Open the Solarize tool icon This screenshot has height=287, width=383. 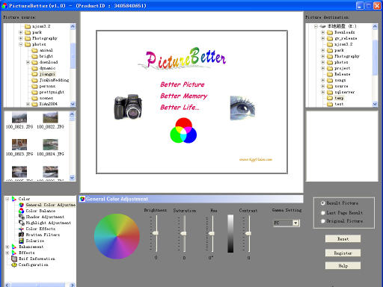click(22, 241)
